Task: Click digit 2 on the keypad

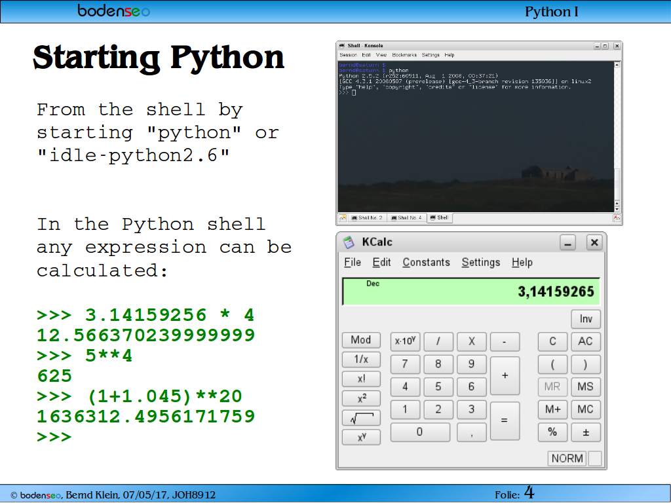Action: click(x=438, y=409)
